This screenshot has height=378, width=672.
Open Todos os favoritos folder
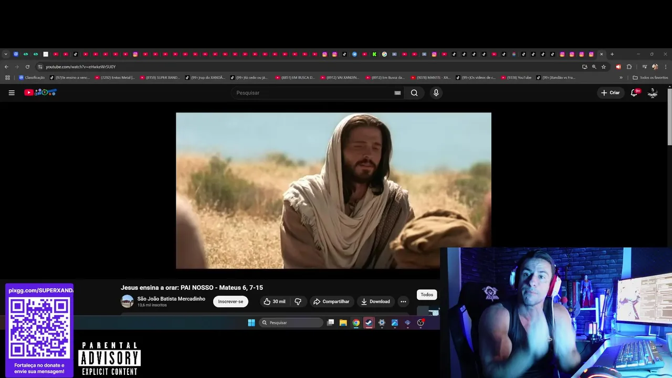click(x=650, y=77)
